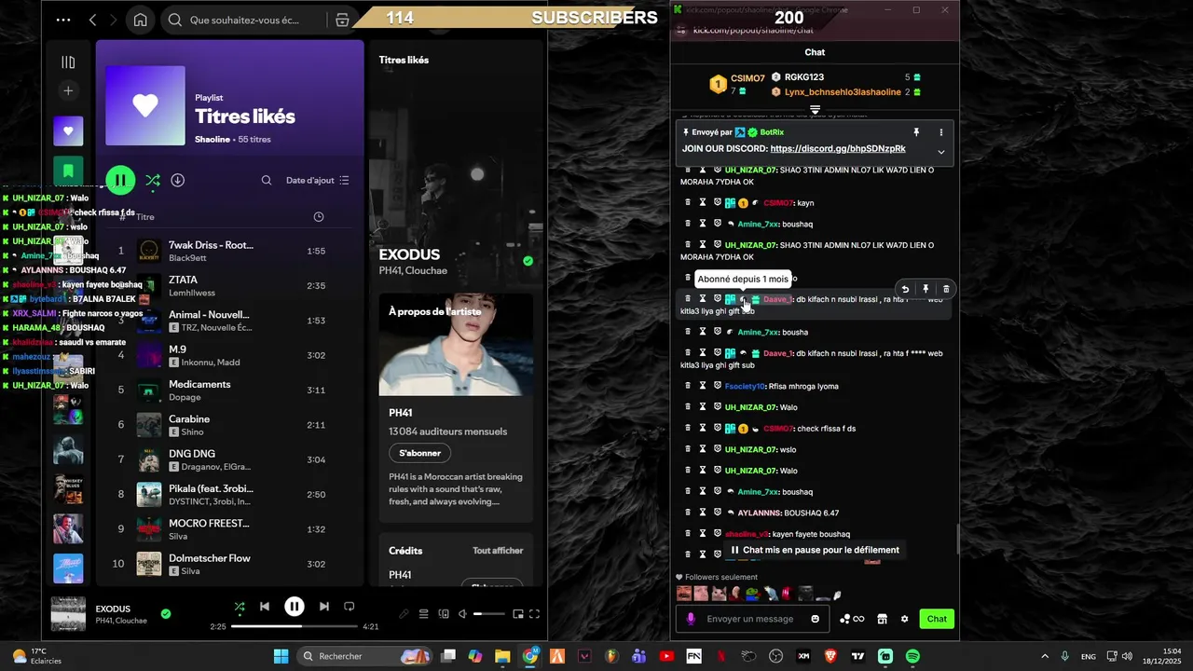
Task: Unpin the BotRix pinned message
Action: pyautogui.click(x=916, y=132)
